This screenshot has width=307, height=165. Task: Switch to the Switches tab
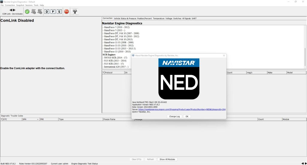(177, 18)
